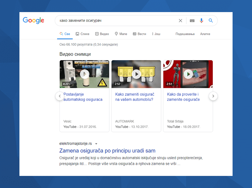Image resolution: width=252 pixels, height=188 pixels.
Task: Open the on-screen keyboard icon
Action: (192, 21)
